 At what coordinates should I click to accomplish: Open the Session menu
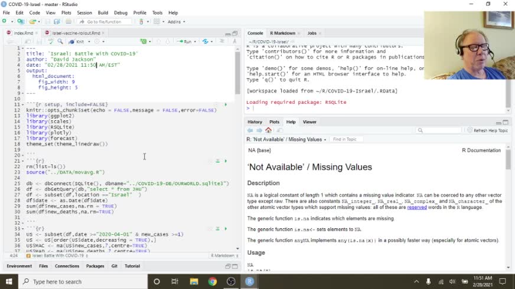84,13
